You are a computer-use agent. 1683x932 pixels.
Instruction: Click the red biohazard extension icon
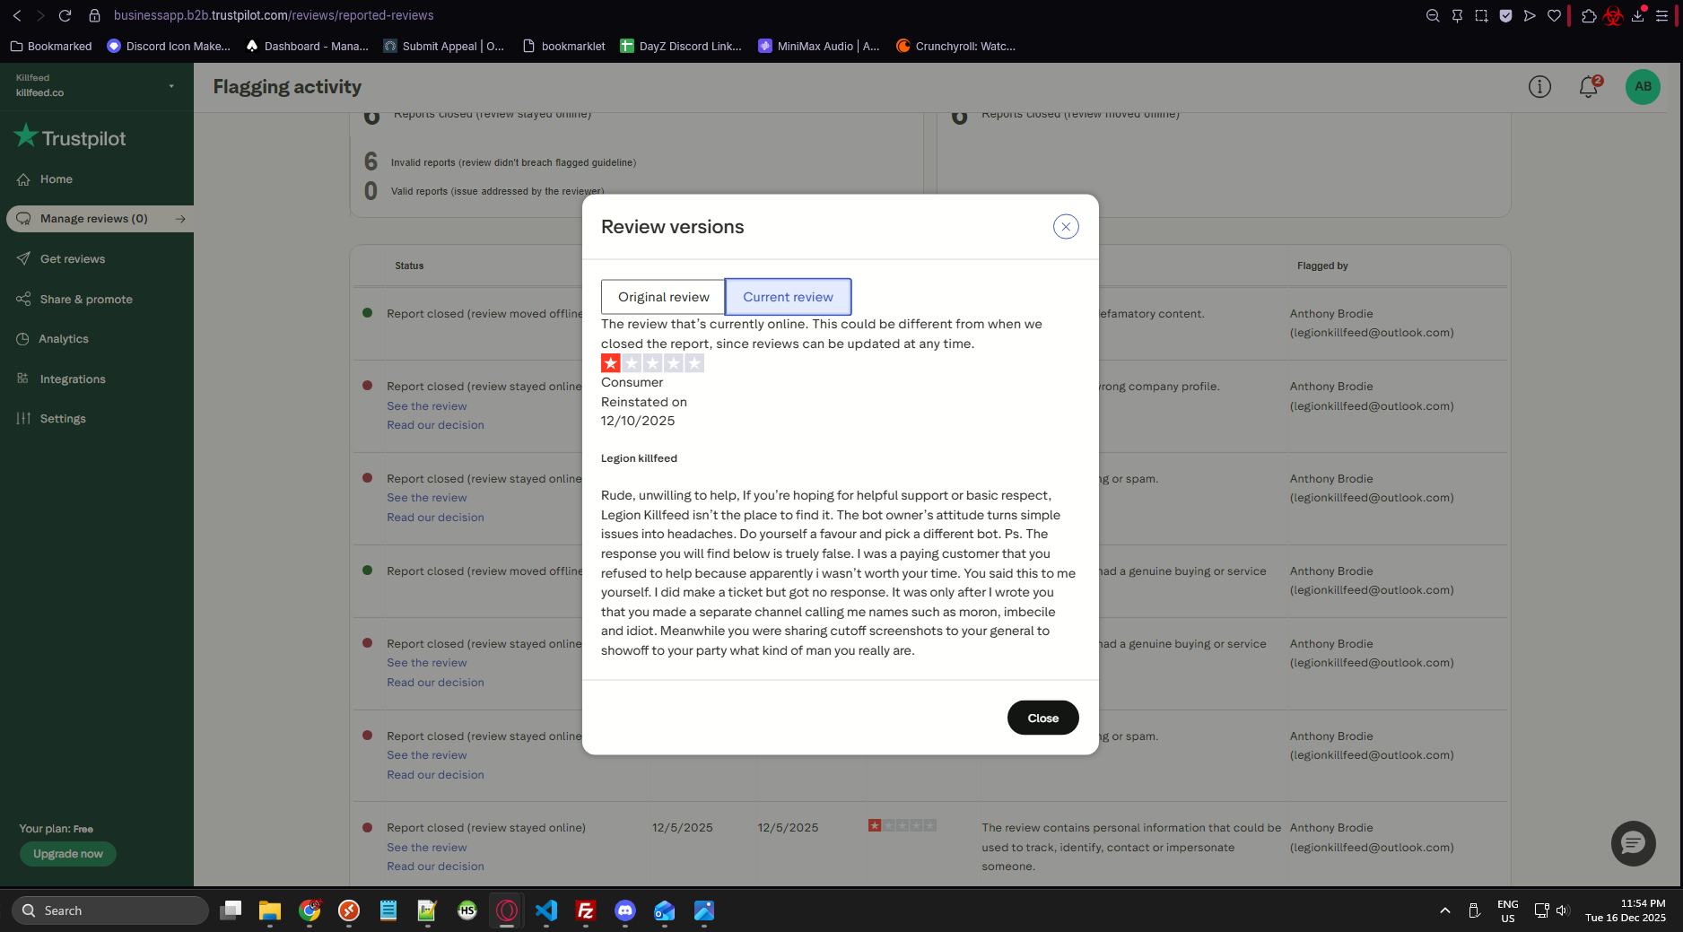(1613, 16)
